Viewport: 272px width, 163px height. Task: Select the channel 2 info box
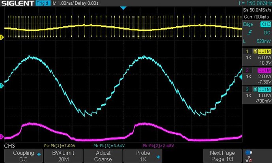pyautogui.click(x=257, y=76)
